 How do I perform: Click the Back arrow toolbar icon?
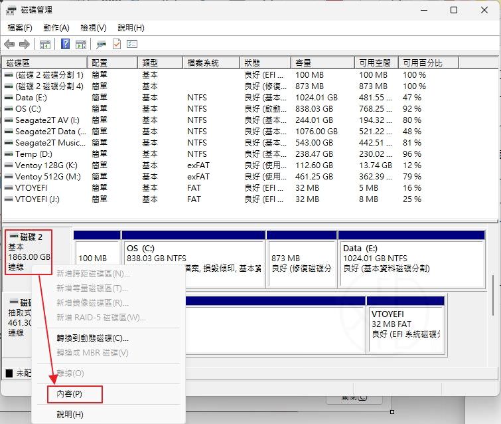[9, 44]
